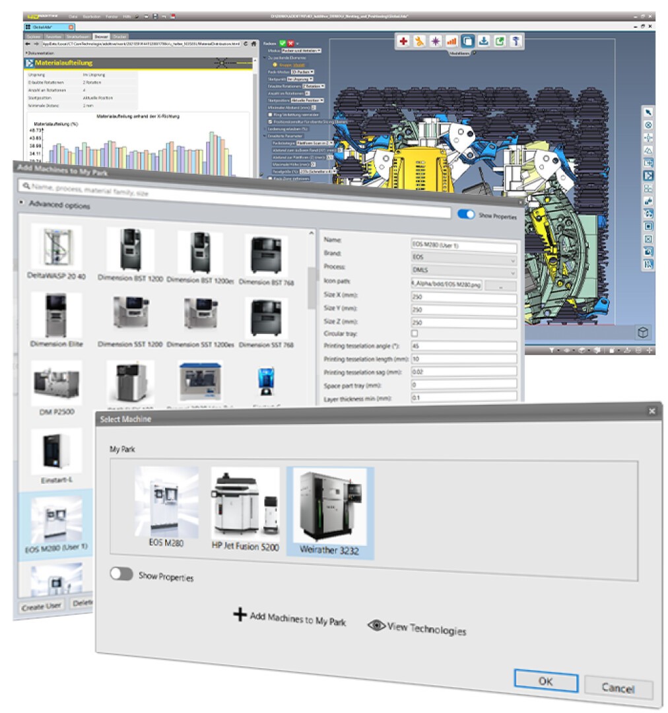Select the Dimension Elite printer thumbnail

click(56, 320)
